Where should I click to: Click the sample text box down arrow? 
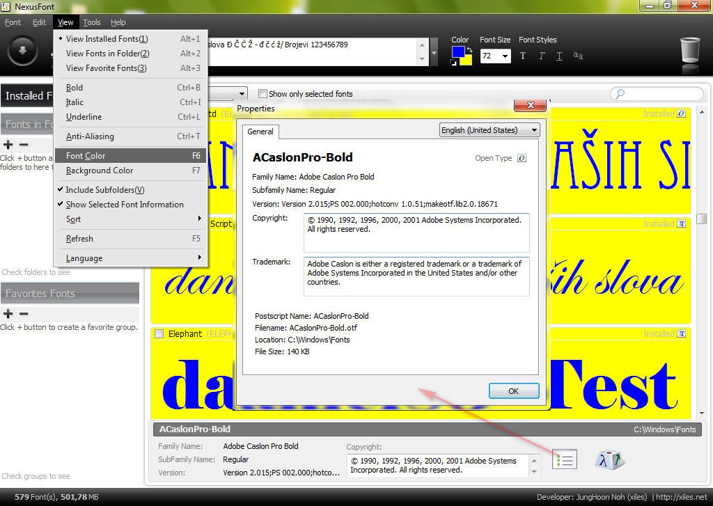point(422,58)
